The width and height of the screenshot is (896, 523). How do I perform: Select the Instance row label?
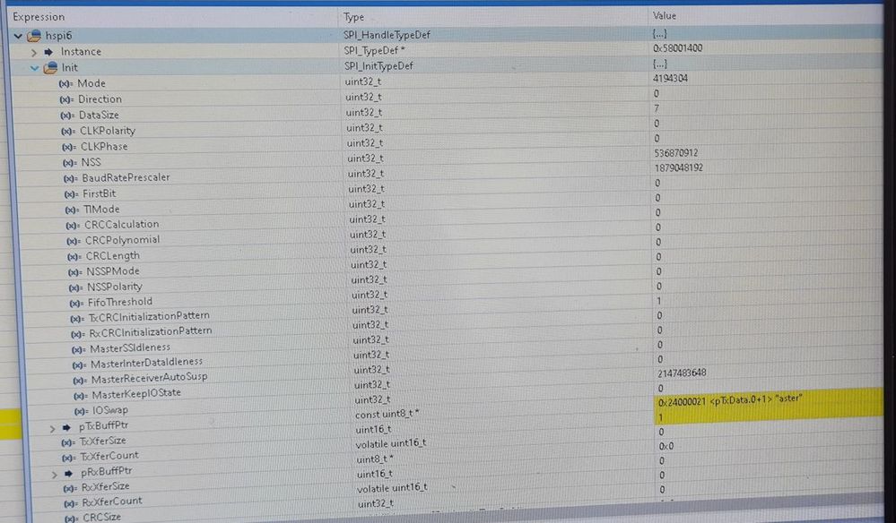pyautogui.click(x=81, y=52)
